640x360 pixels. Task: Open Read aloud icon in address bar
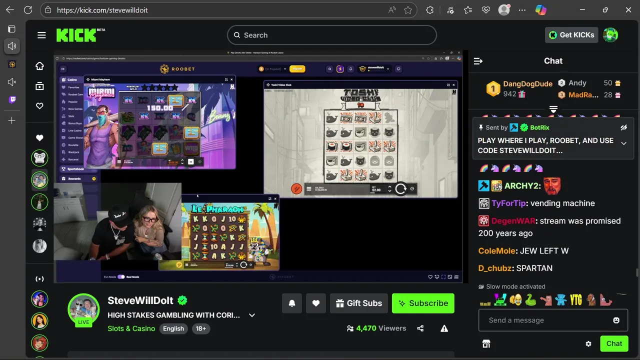[392, 10]
